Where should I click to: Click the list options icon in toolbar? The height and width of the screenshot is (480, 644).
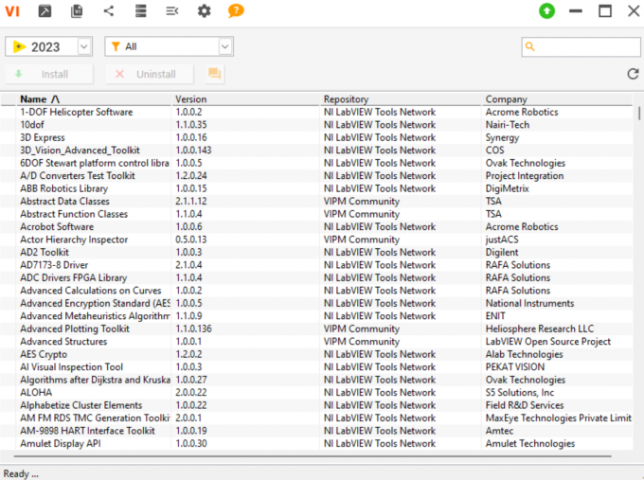click(x=172, y=11)
